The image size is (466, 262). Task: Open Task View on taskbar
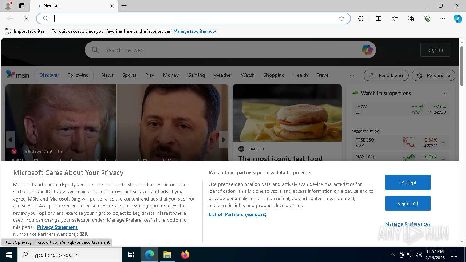tap(131, 255)
